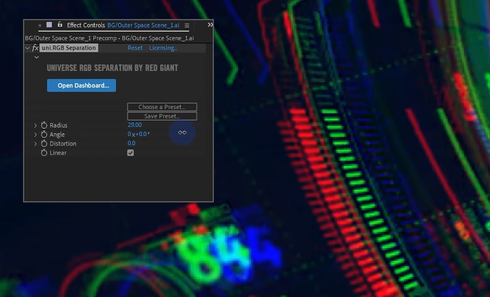This screenshot has height=297, width=490.
Task: Toggle the panel lock icon
Action: [x=60, y=24]
